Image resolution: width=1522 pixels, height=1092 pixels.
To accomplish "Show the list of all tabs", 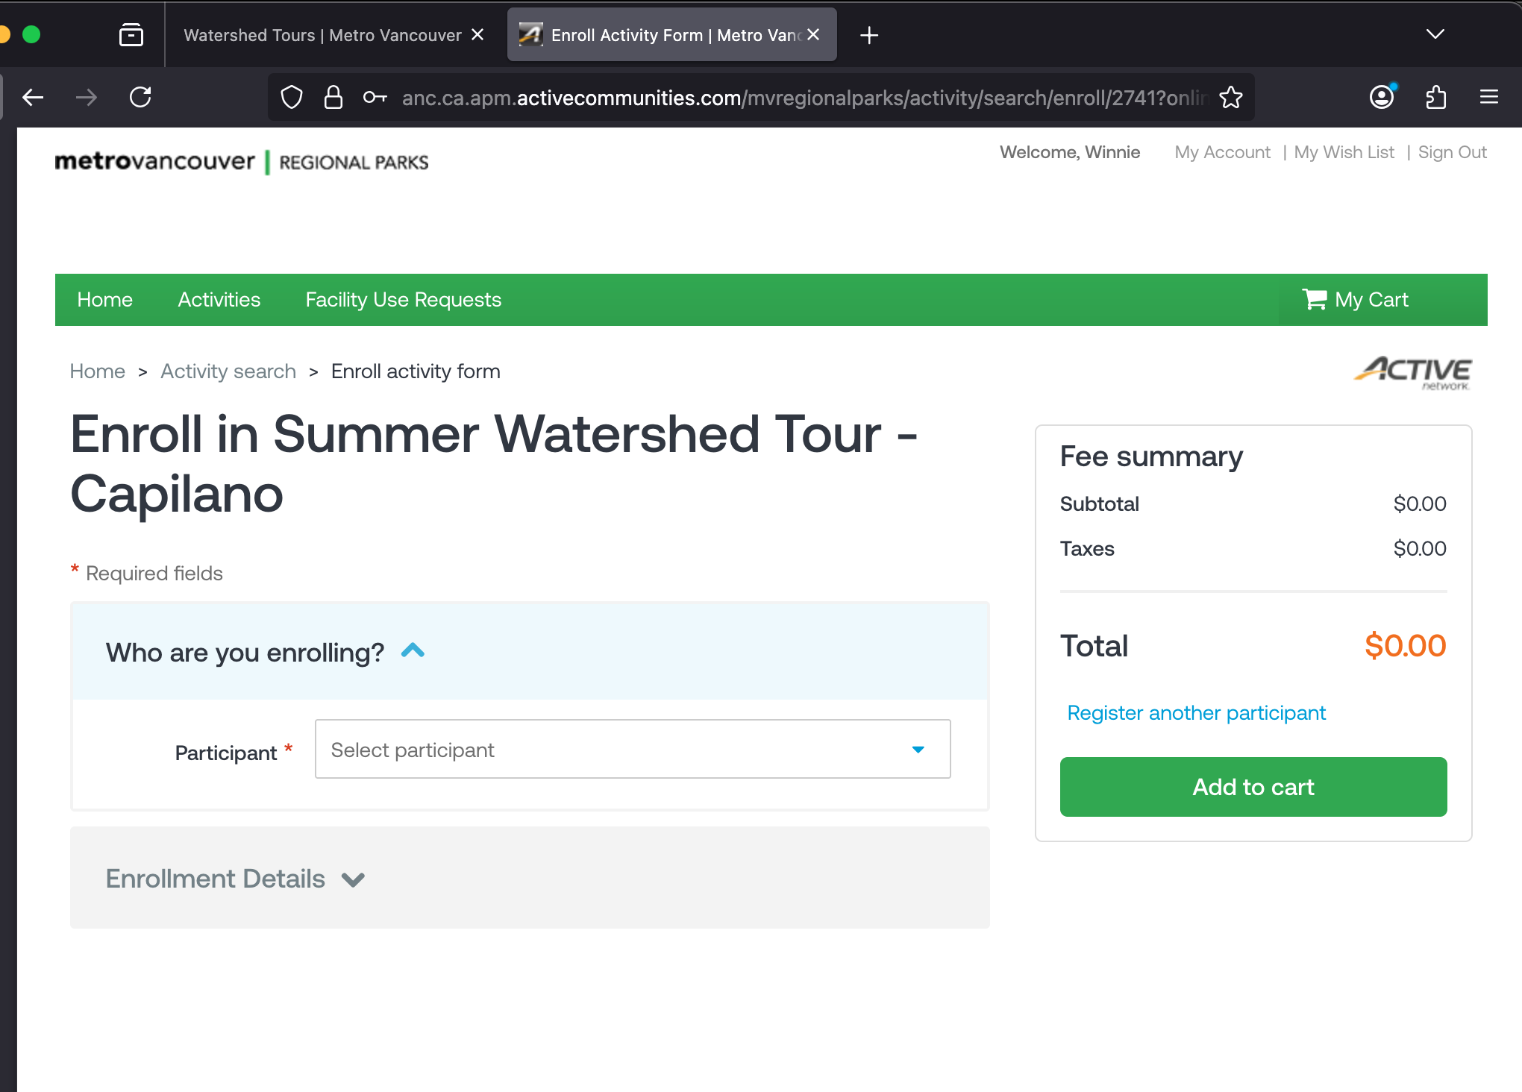I will coord(1435,34).
